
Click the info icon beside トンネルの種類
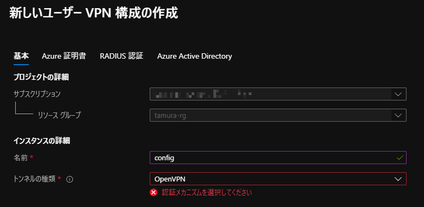70,179
